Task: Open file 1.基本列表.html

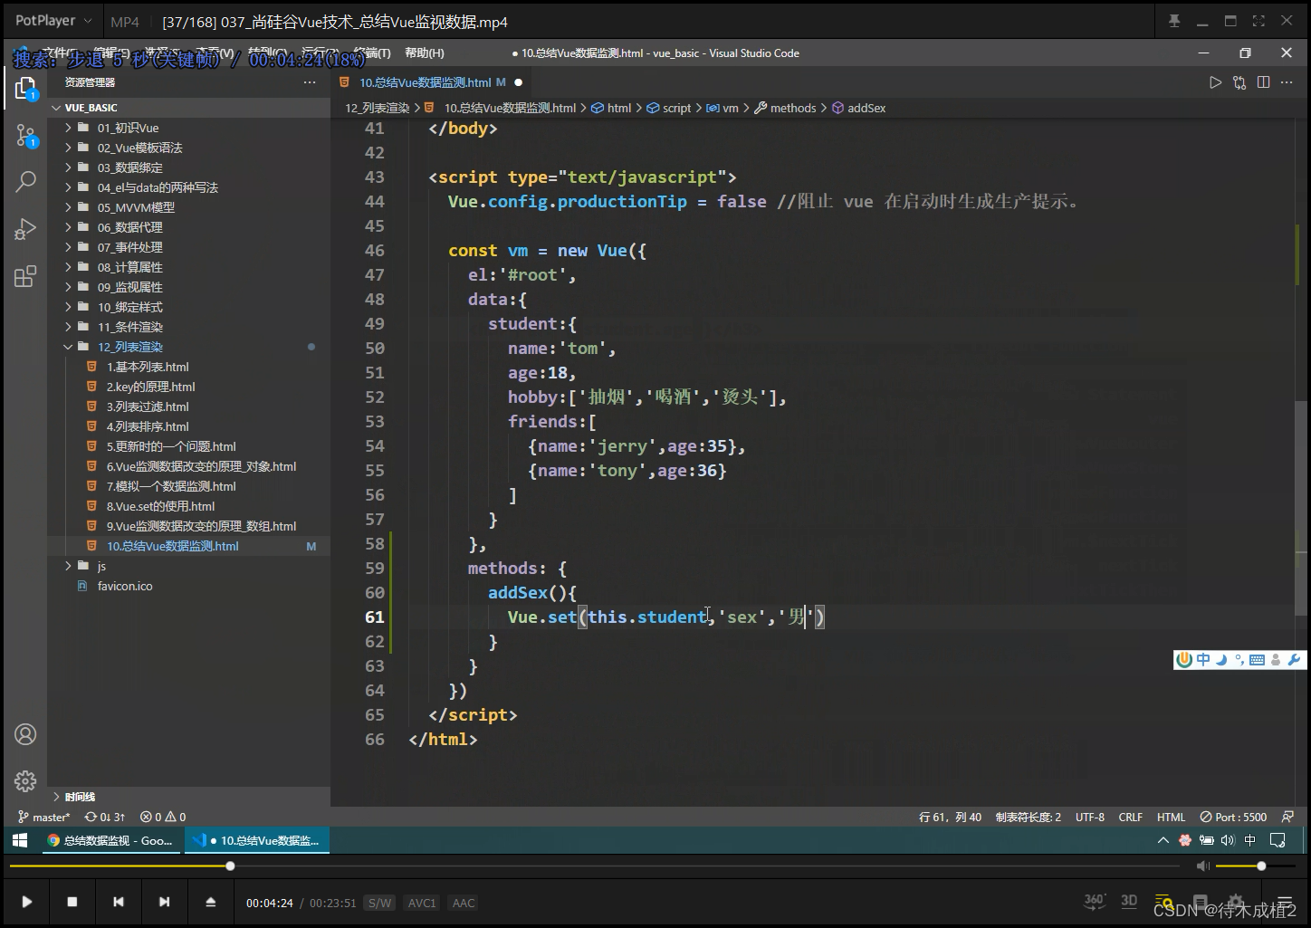Action: [x=148, y=367]
